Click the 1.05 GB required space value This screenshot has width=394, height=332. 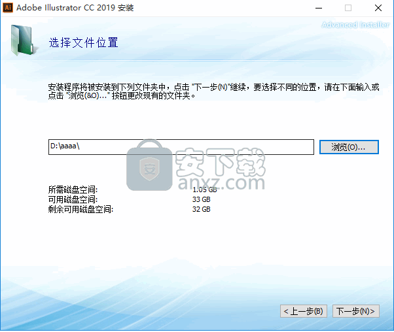click(205, 190)
